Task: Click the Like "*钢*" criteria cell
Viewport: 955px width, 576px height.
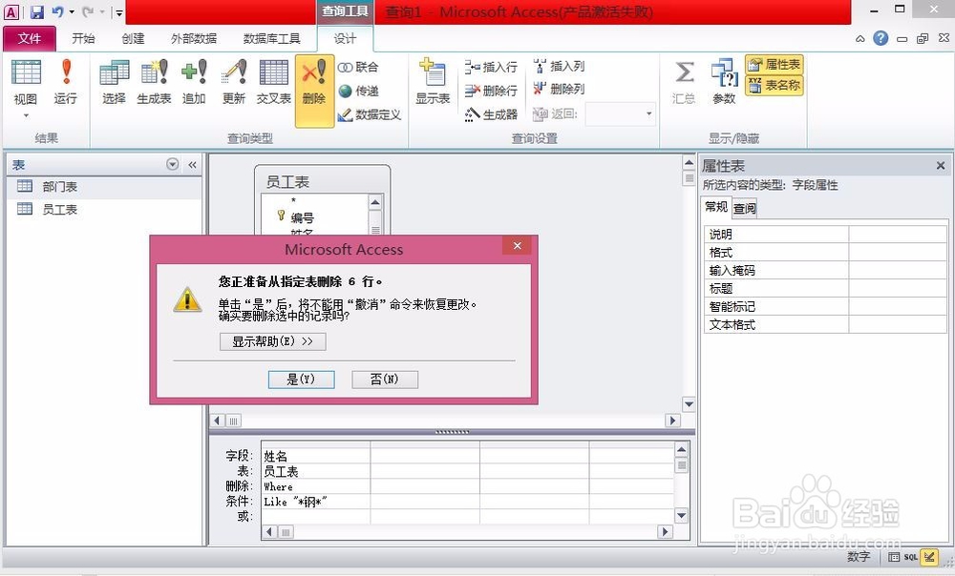Action: [315, 502]
